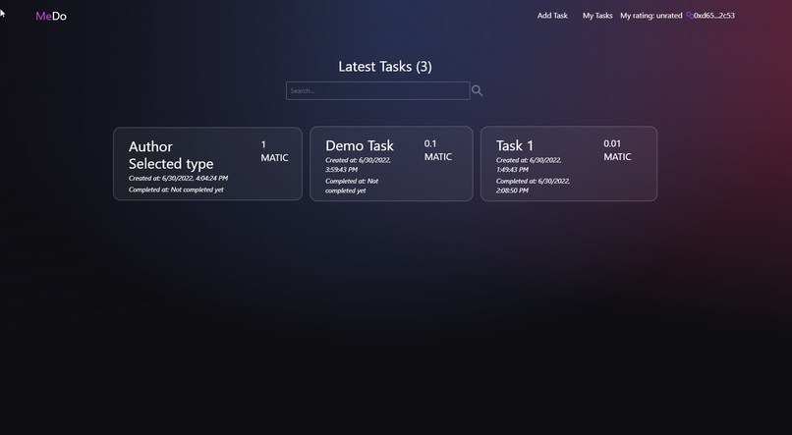The image size is (792, 435).
Task: Click the 1 MATIC reward amount
Action: click(274, 151)
